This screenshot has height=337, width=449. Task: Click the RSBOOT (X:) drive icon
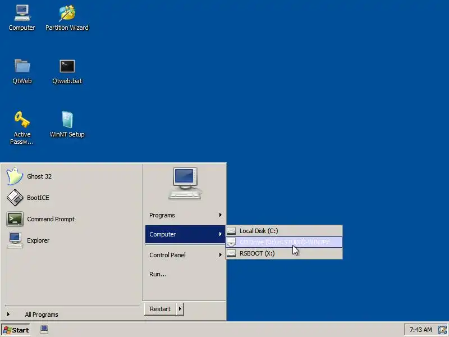click(x=231, y=253)
